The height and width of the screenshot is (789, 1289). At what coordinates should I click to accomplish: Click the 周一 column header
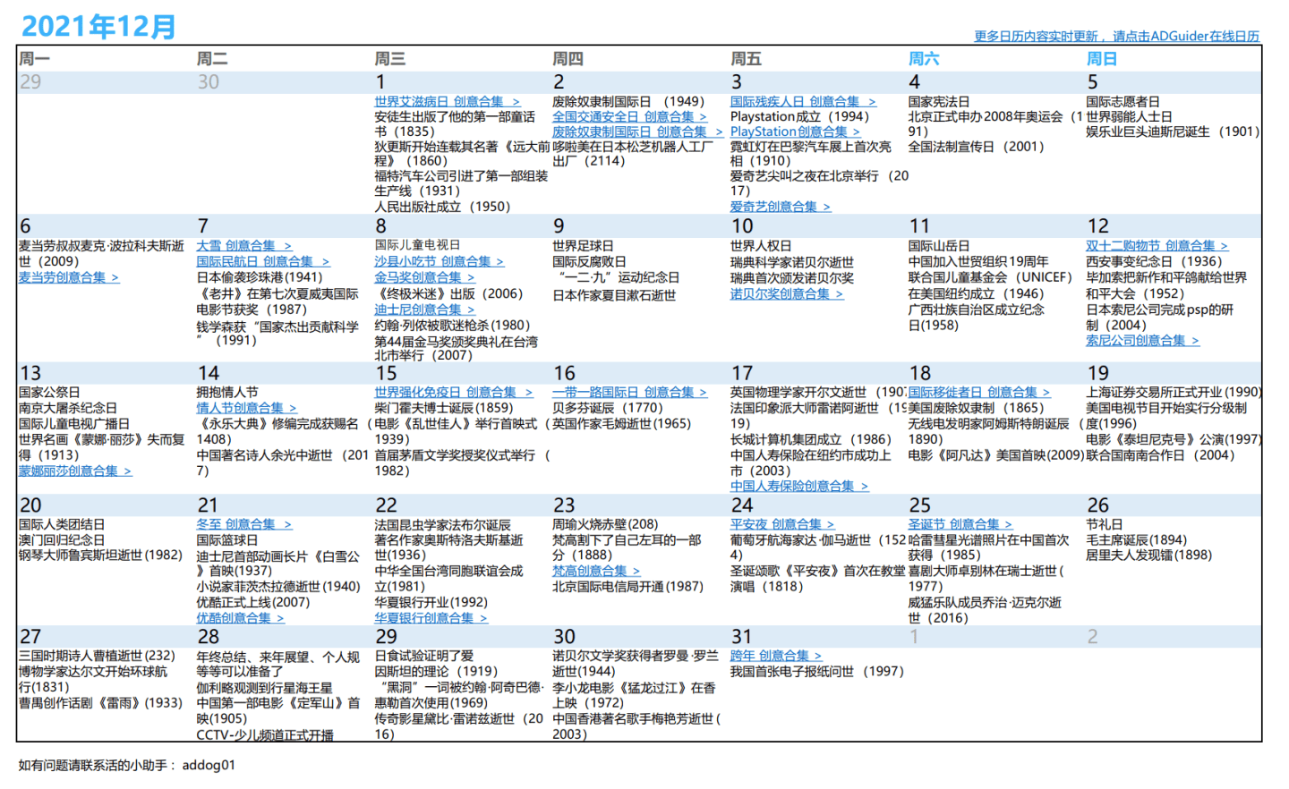[35, 58]
